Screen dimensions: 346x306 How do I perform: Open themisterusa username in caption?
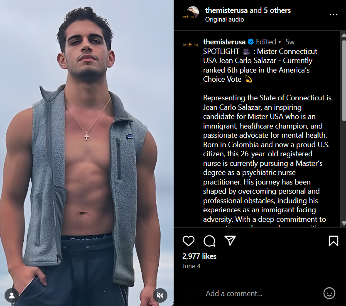tap(224, 41)
